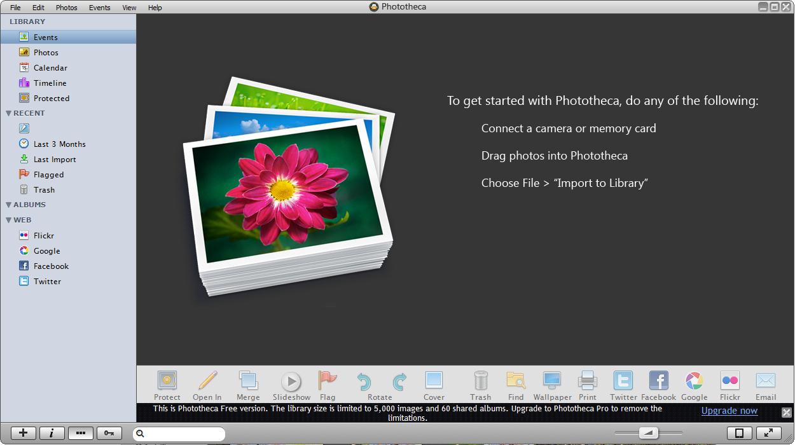Toggle the key/password button at bottom left

[109, 433]
